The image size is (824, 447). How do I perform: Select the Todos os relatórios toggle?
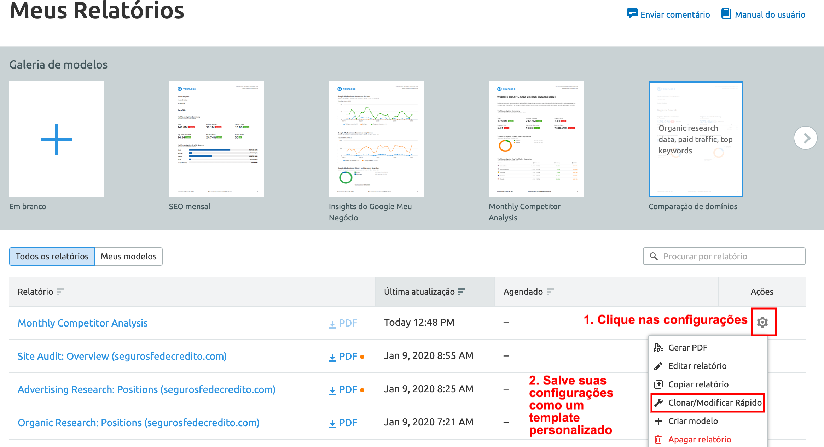pos(52,256)
